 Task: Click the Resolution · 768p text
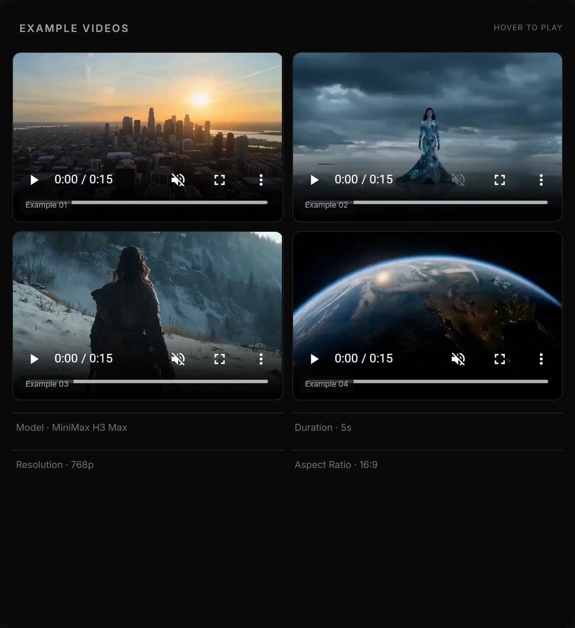tap(55, 465)
